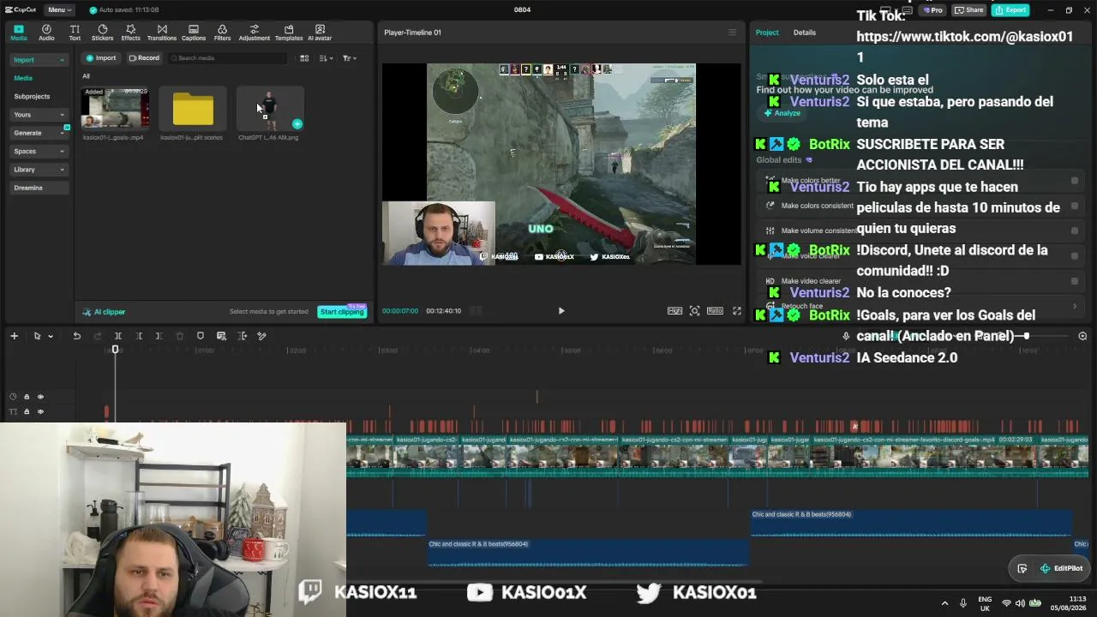Switch media grid view layout

pyautogui.click(x=304, y=58)
